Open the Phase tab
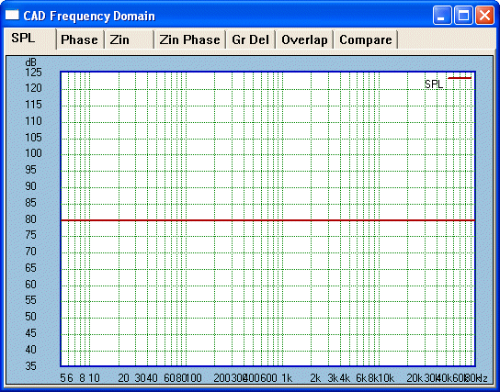 80,39
